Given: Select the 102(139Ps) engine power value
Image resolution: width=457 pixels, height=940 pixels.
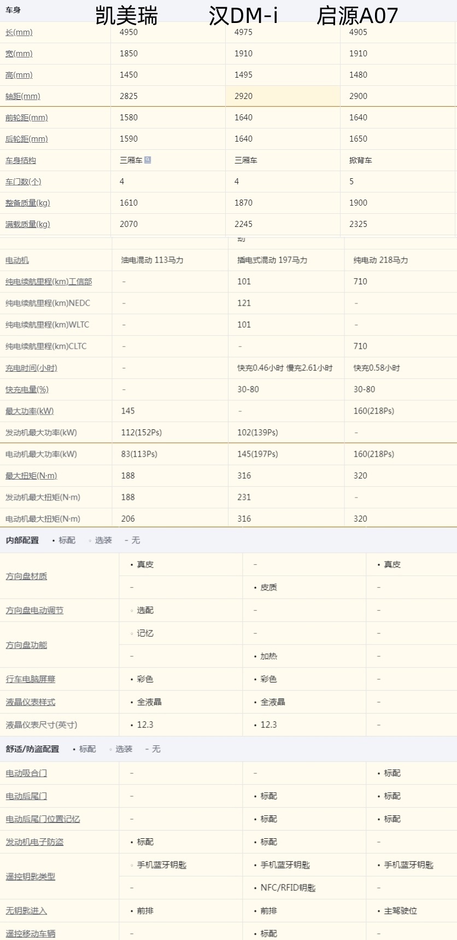Looking at the screenshot, I should (257, 433).
